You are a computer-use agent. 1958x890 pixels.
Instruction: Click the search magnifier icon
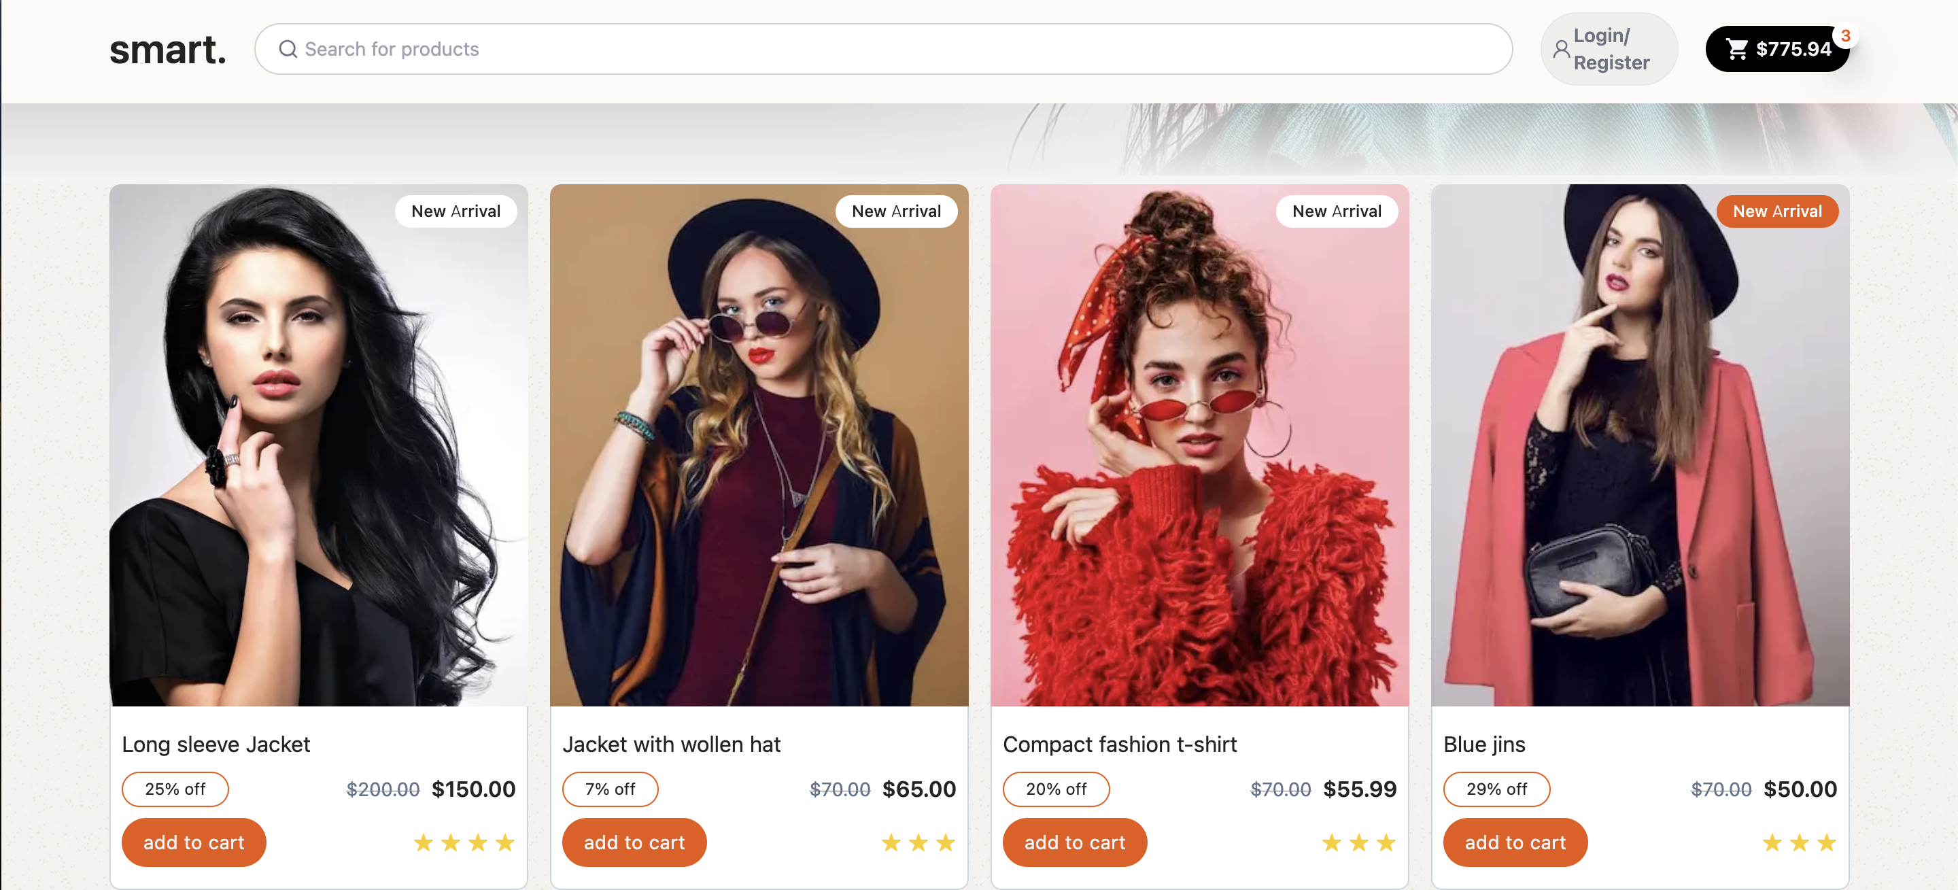pos(288,50)
